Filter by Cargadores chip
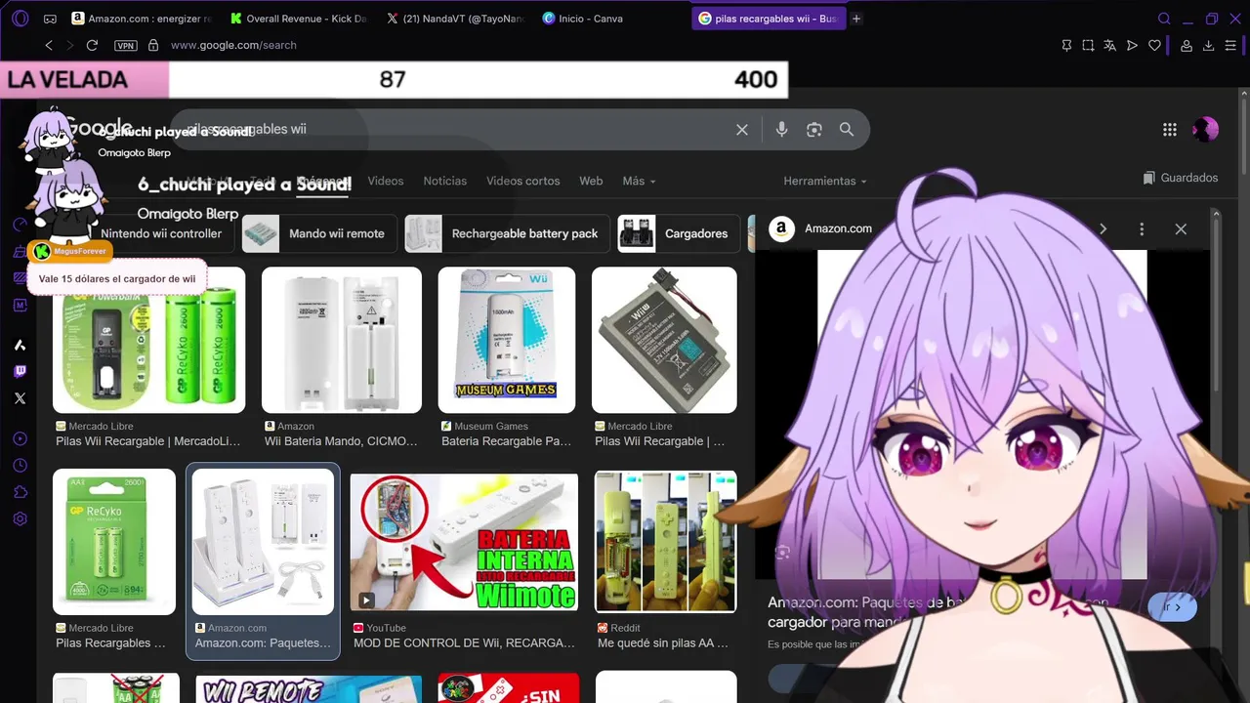This screenshot has height=703, width=1250. coord(678,233)
